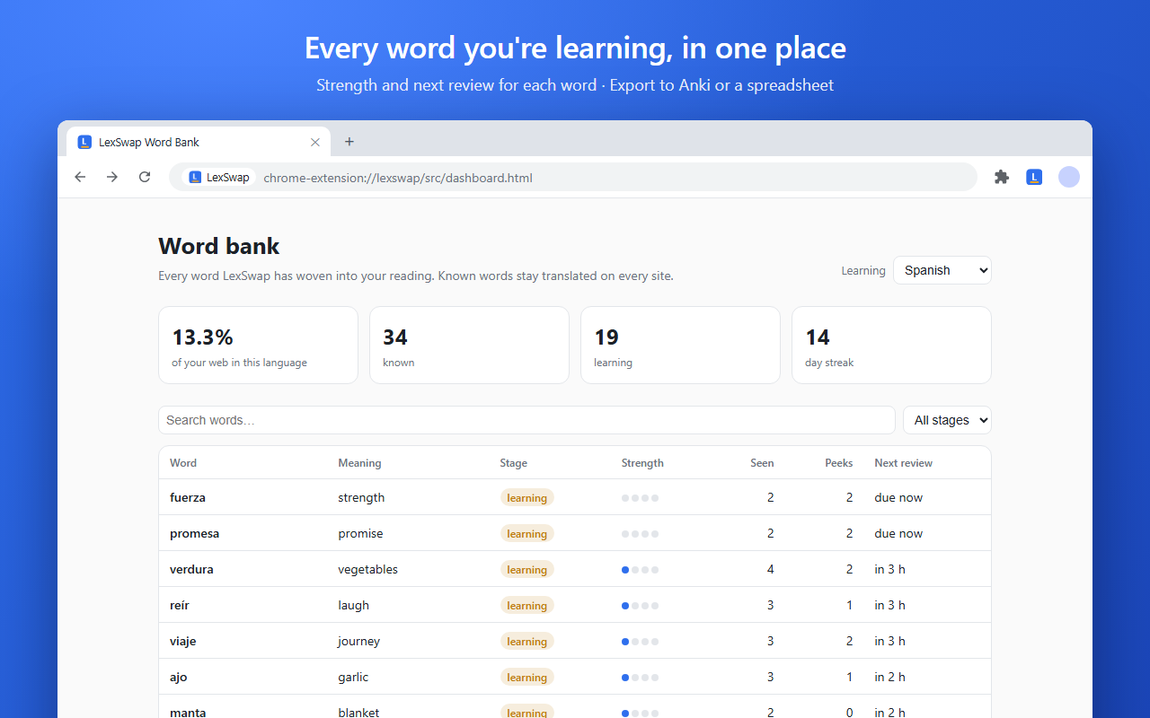Click the word reír
This screenshot has width=1150, height=718.
point(180,605)
